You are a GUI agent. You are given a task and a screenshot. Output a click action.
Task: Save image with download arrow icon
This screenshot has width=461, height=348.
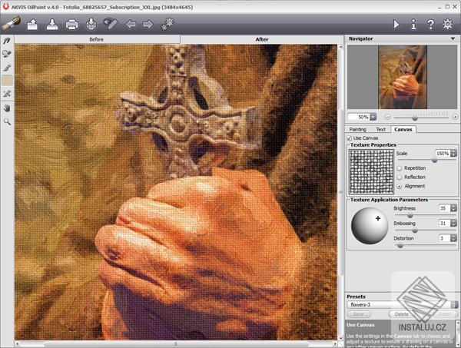click(x=52, y=24)
